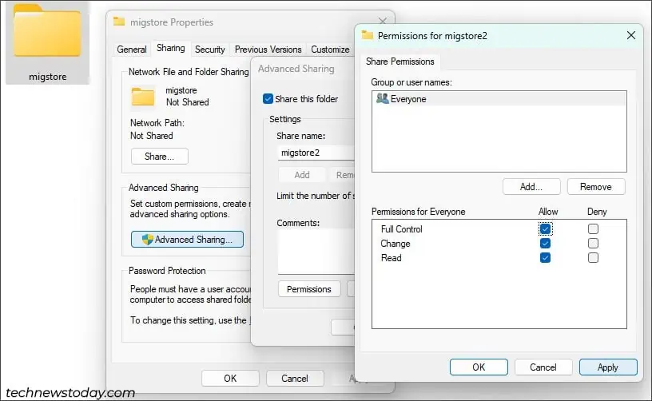Select the Share Permissions tab

[x=400, y=62]
